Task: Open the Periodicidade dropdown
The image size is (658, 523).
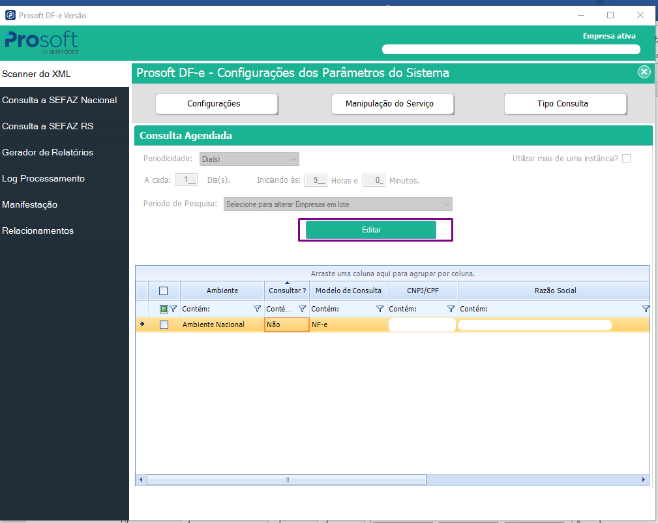Action: click(249, 159)
